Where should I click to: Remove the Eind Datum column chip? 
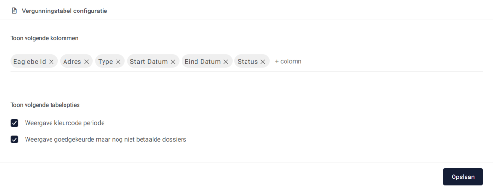(226, 62)
